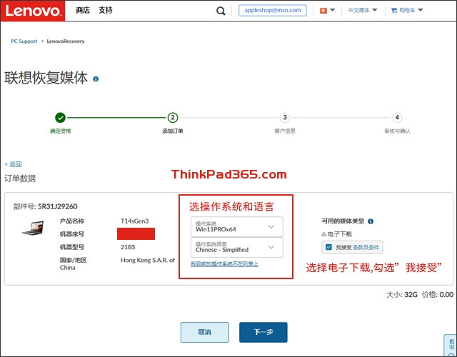Open the feedback tab at page edge
The width and height of the screenshot is (457, 357).
tap(451, 346)
